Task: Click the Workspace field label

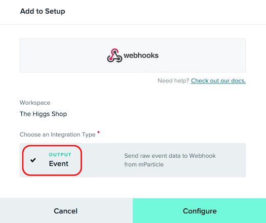Action: coord(35,103)
